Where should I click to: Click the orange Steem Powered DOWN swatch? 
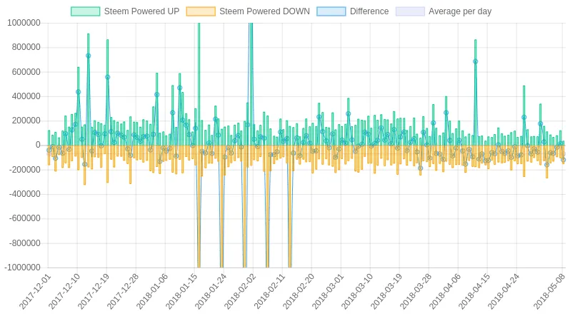tap(201, 11)
